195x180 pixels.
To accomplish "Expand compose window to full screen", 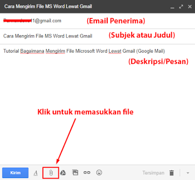I will [181, 7].
